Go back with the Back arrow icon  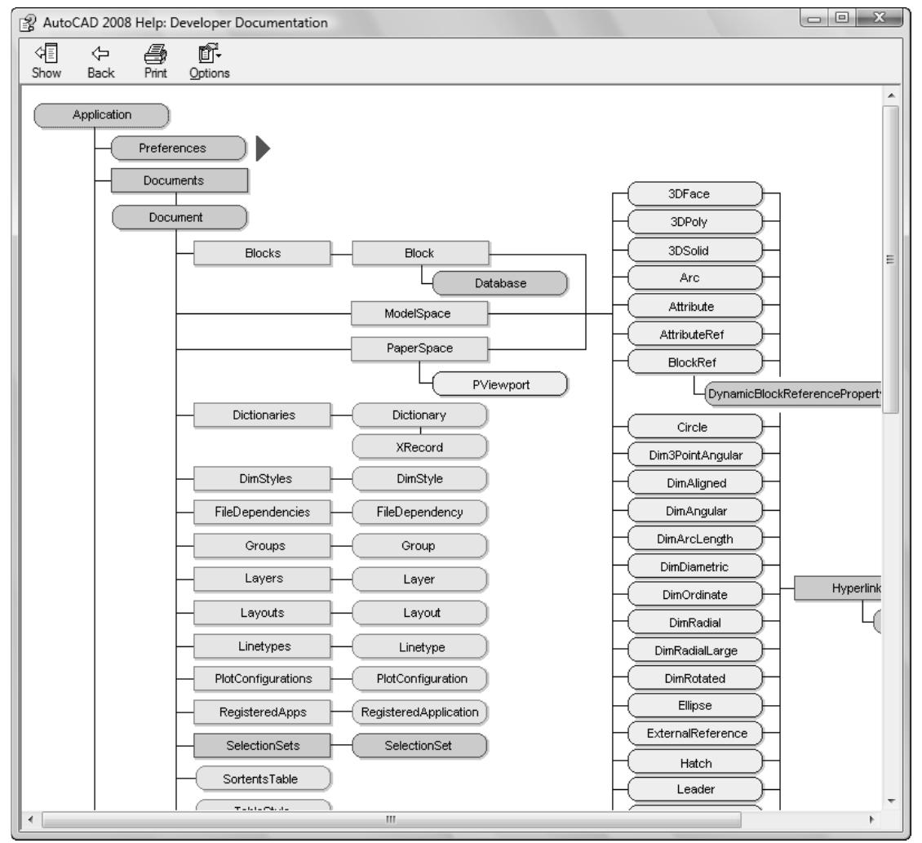pyautogui.click(x=100, y=54)
